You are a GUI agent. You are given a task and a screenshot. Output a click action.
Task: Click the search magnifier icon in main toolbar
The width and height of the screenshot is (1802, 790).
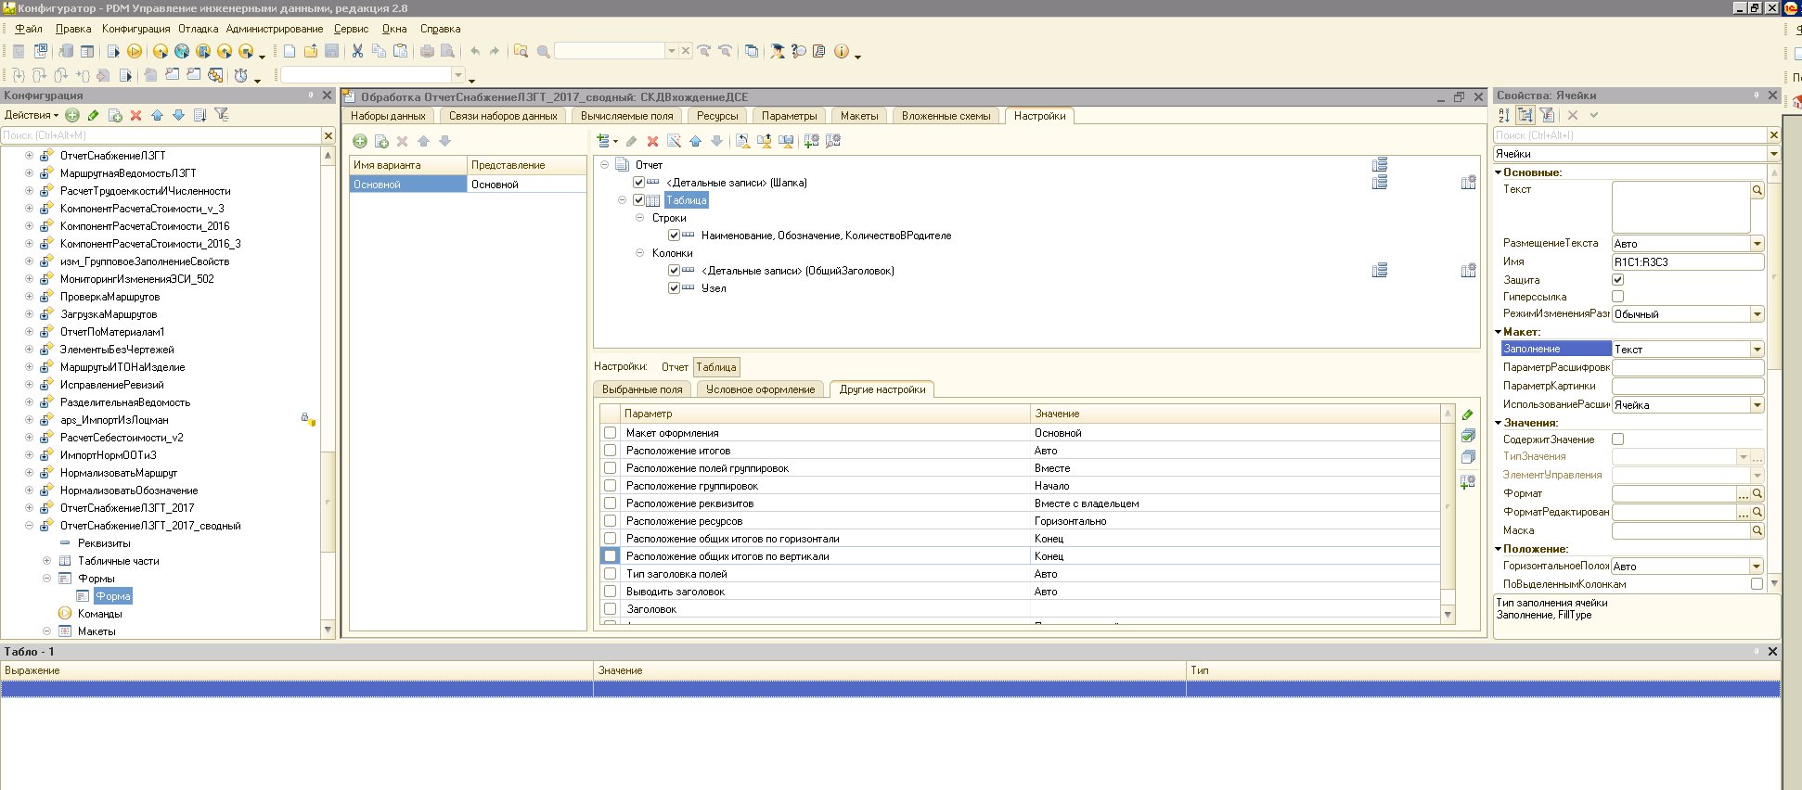pyautogui.click(x=544, y=51)
